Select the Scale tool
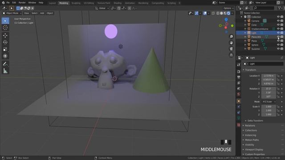The height and width of the screenshot is (160, 285). [x=5, y=49]
